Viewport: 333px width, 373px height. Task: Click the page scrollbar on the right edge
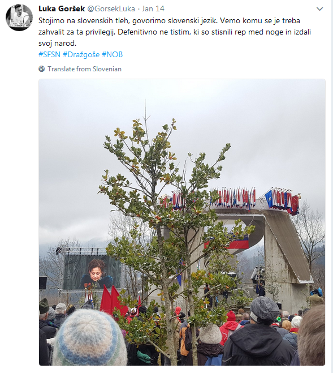pos(332,187)
